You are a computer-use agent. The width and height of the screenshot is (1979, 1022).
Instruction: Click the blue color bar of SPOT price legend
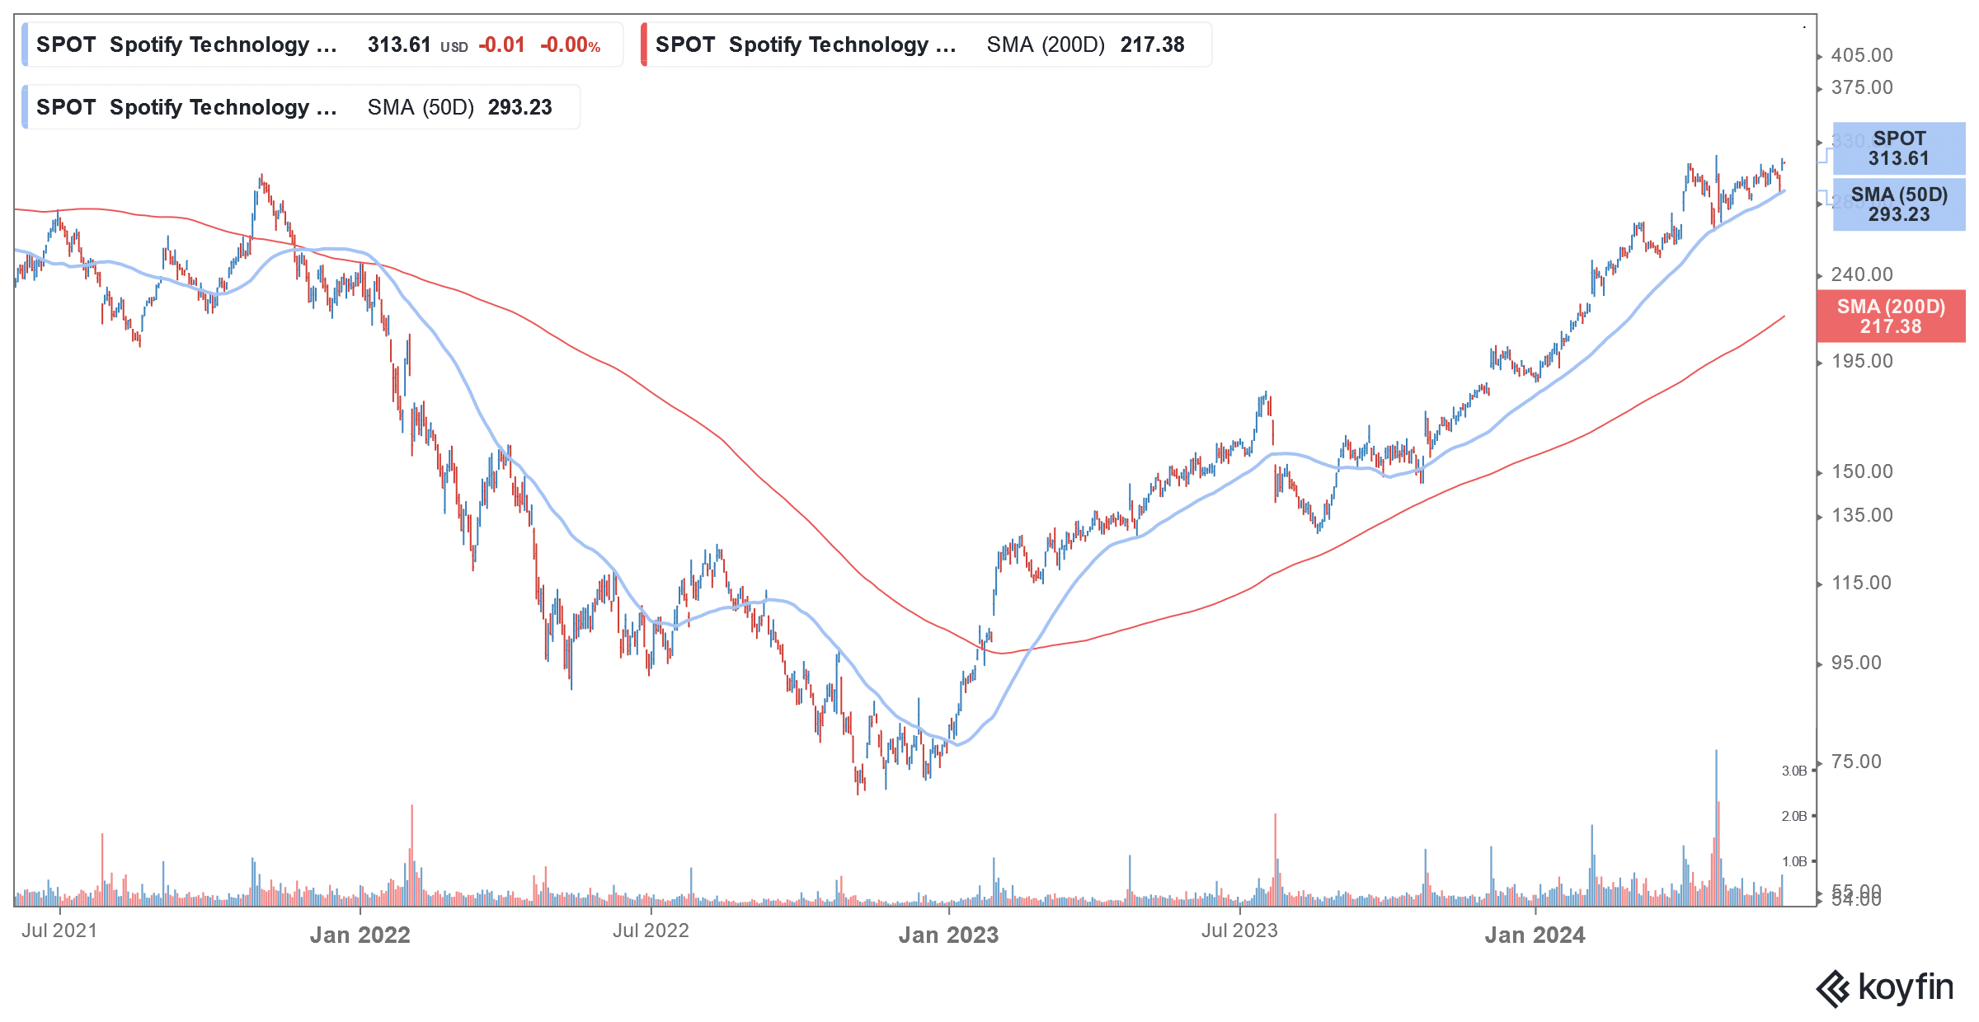[25, 45]
